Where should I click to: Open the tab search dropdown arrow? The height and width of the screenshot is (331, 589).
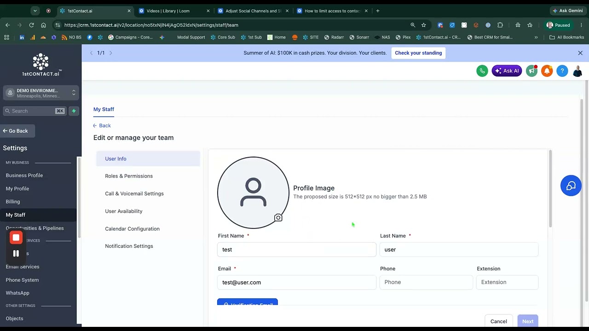click(35, 11)
